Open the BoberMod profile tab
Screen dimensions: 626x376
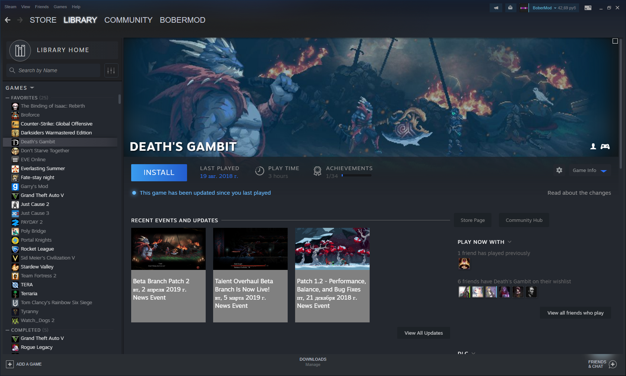coord(183,20)
